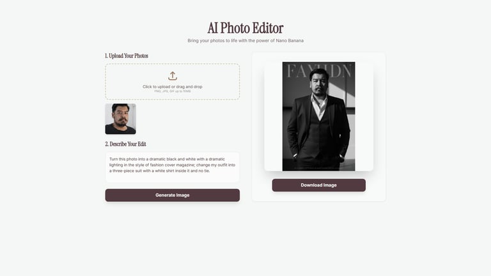Click the "2. Describe Your Edit" heading

tap(125, 144)
